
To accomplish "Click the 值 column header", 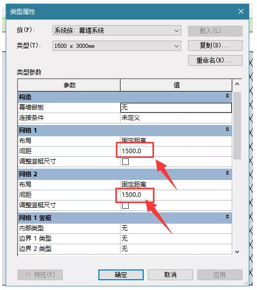I will coord(176,85).
